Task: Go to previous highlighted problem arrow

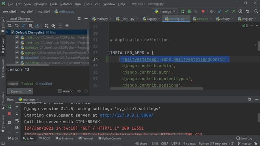Action: (251, 26)
